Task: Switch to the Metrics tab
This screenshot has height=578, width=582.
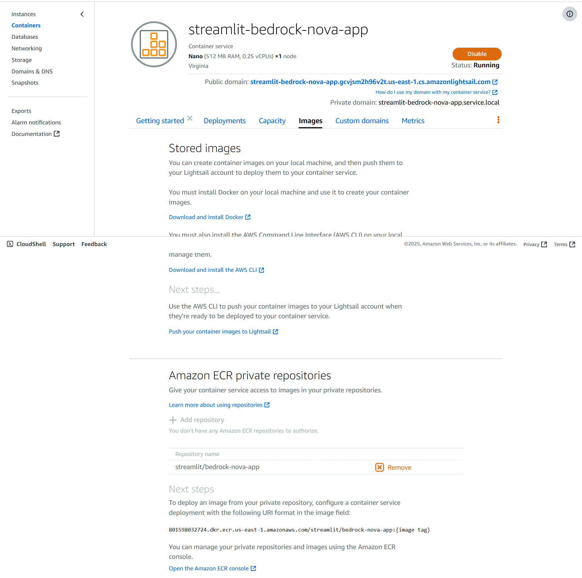Action: 413,121
